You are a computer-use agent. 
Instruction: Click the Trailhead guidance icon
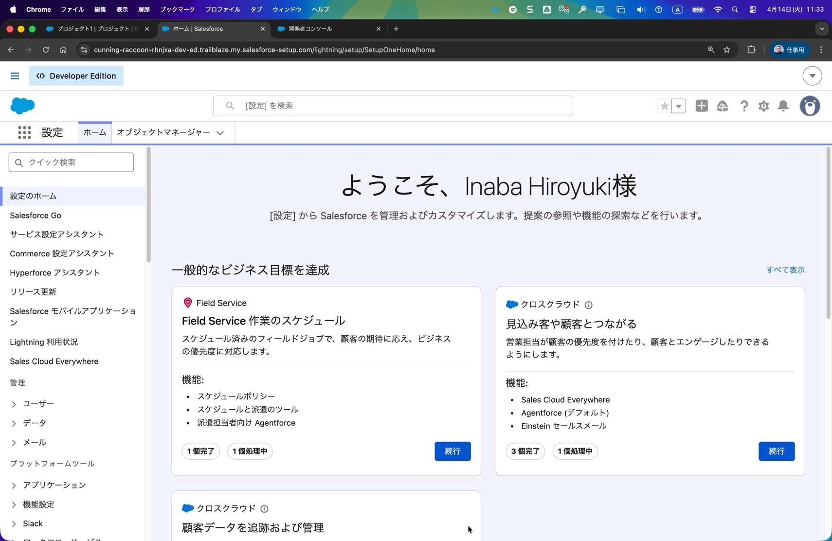722,106
